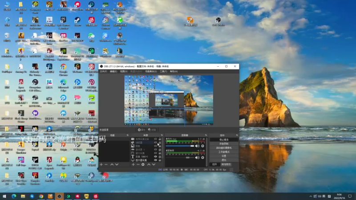The width and height of the screenshot is (356, 200).
Task: Show hidden system tray icons chevron
Action: pyautogui.click(x=310, y=196)
